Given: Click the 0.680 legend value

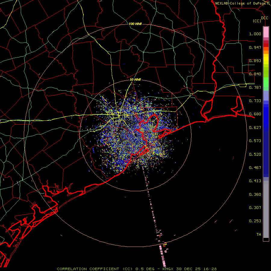Looking at the screenshot, I should (255, 114).
